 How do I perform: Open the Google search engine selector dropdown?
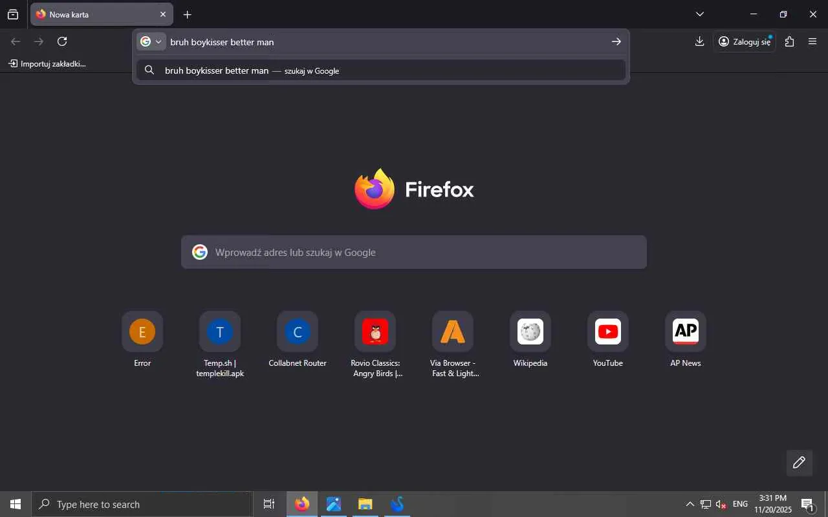pyautogui.click(x=151, y=41)
